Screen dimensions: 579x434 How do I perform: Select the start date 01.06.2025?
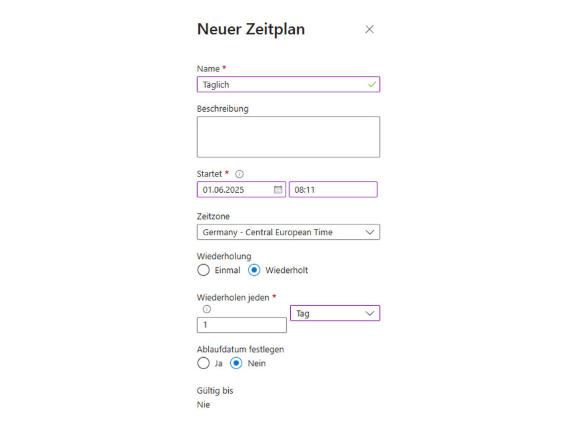235,190
